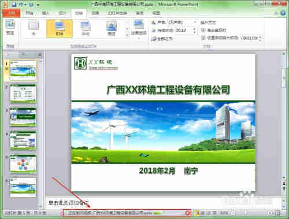Screen dimensions: 289x219
Task: Close the slide thumbnail pane
Action: click(x=40, y=54)
